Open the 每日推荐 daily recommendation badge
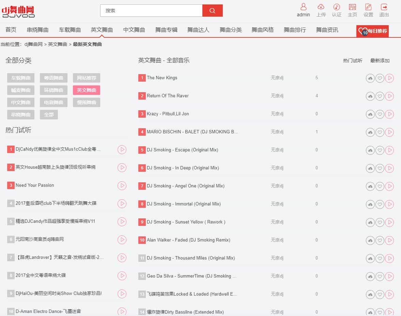Viewport: 401px width, 316px height. [x=372, y=31]
